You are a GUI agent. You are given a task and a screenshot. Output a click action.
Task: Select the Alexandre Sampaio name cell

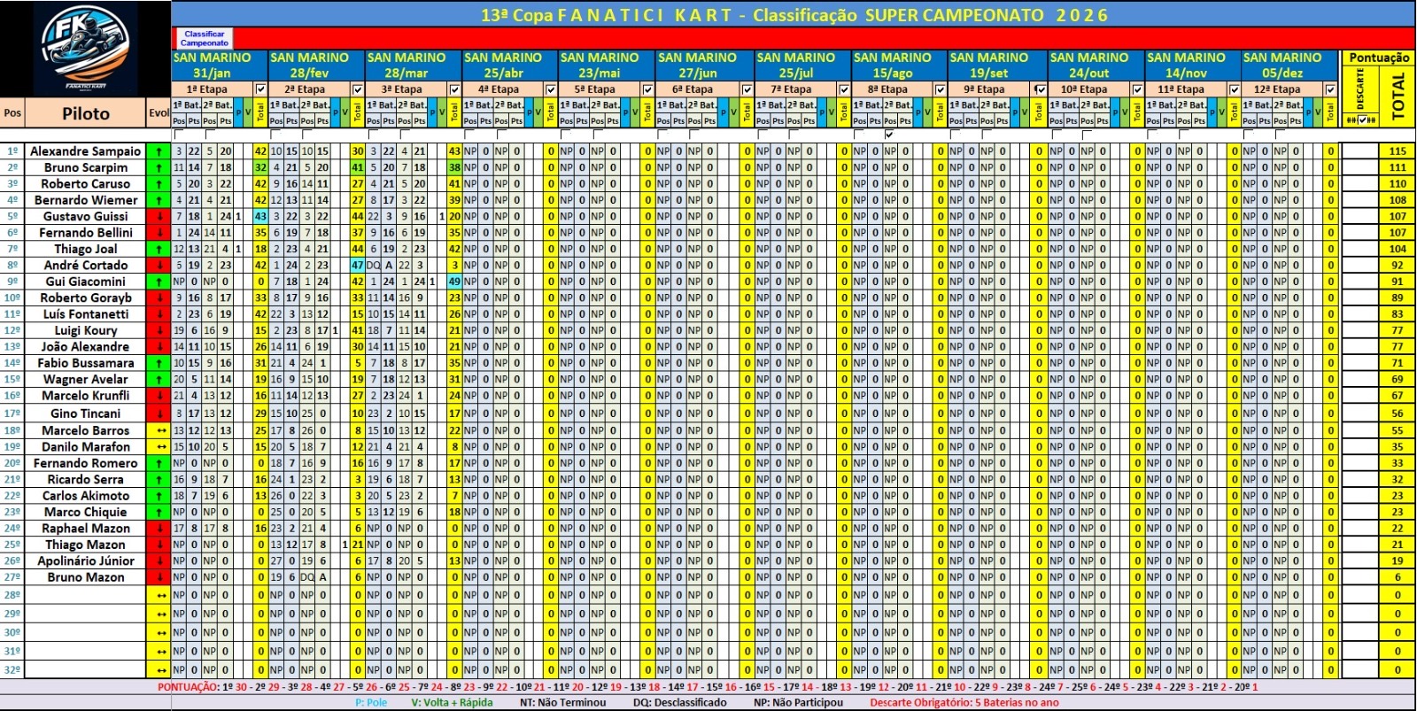click(x=86, y=151)
